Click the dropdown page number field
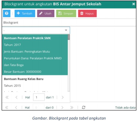Image resolution: width=138 pixels, height=121 pixels. pyautogui.click(x=39, y=97)
